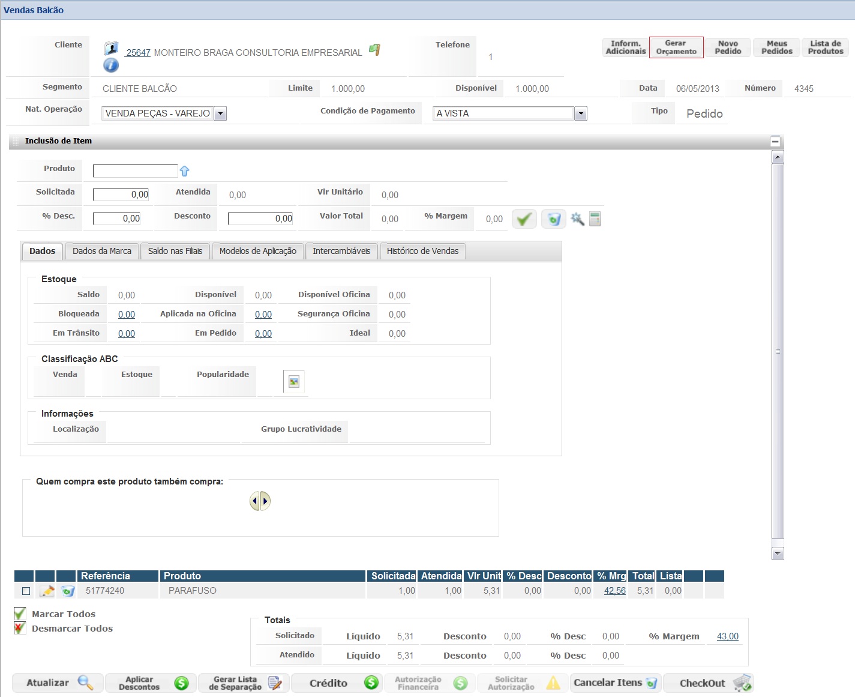This screenshot has height=697, width=855.
Task: Click the client profile card icon
Action: (x=111, y=49)
